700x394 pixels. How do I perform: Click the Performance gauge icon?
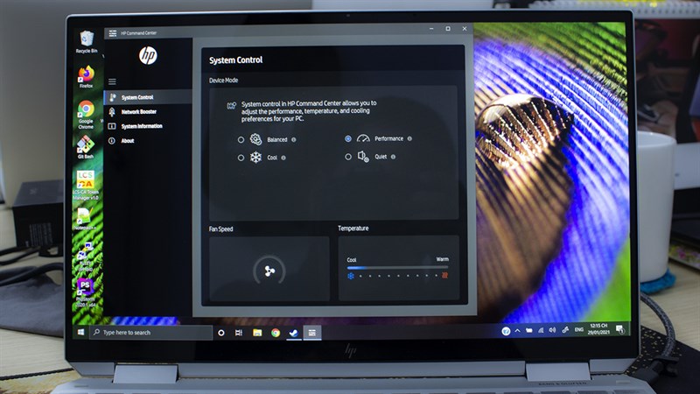point(363,138)
